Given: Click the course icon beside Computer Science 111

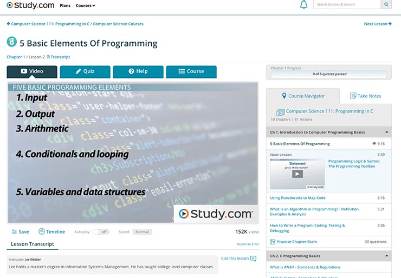Looking at the screenshot, I should pyautogui.click(x=280, y=112).
